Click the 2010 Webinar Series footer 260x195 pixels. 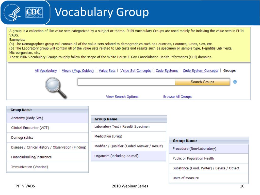[x=130, y=186]
